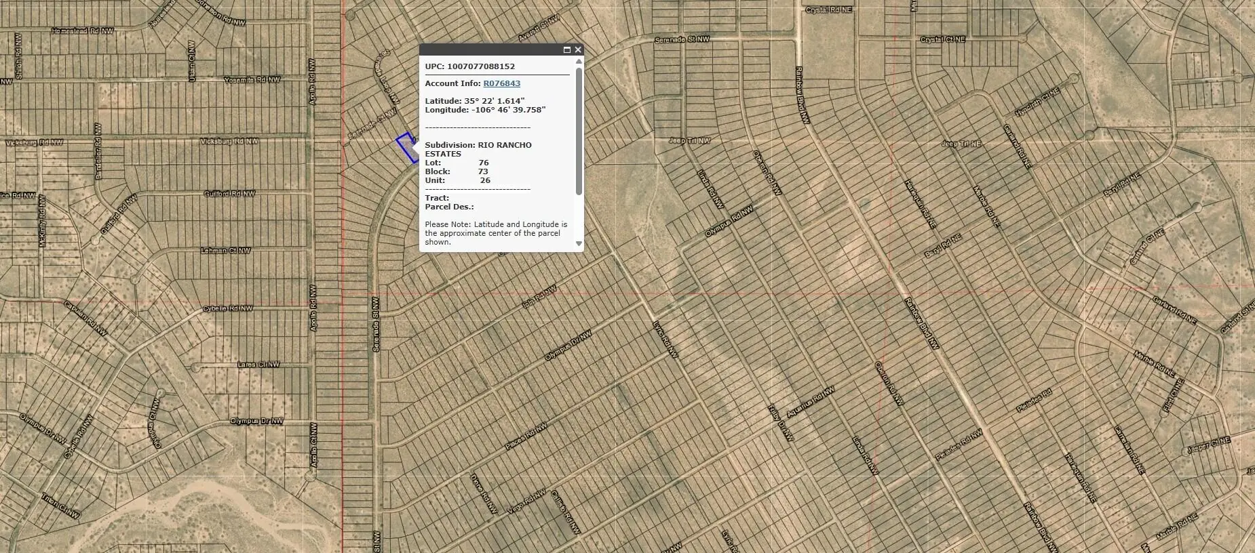Click the Ida Rd NW map label
The width and height of the screenshot is (1255, 553).
(x=539, y=298)
